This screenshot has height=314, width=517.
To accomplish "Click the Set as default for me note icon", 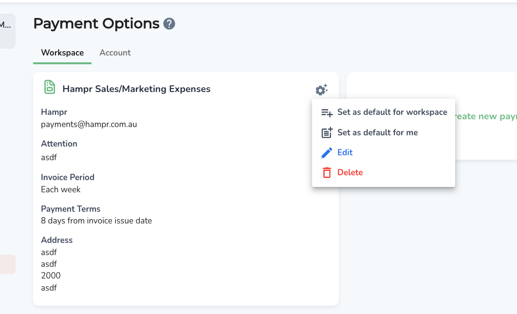I will point(327,132).
